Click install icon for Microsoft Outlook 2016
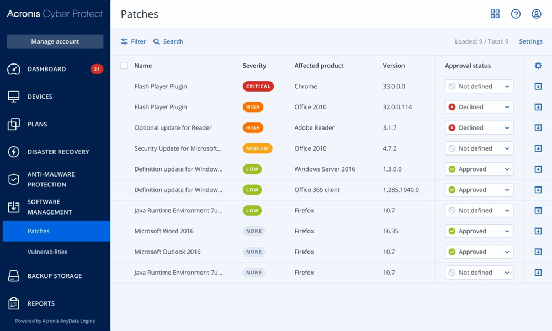Image resolution: width=552 pixels, height=331 pixels. [538, 252]
